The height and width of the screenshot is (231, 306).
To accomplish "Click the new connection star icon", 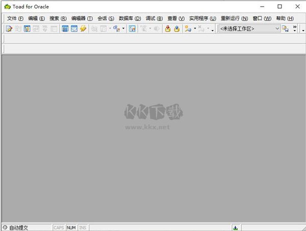I will click(188, 29).
